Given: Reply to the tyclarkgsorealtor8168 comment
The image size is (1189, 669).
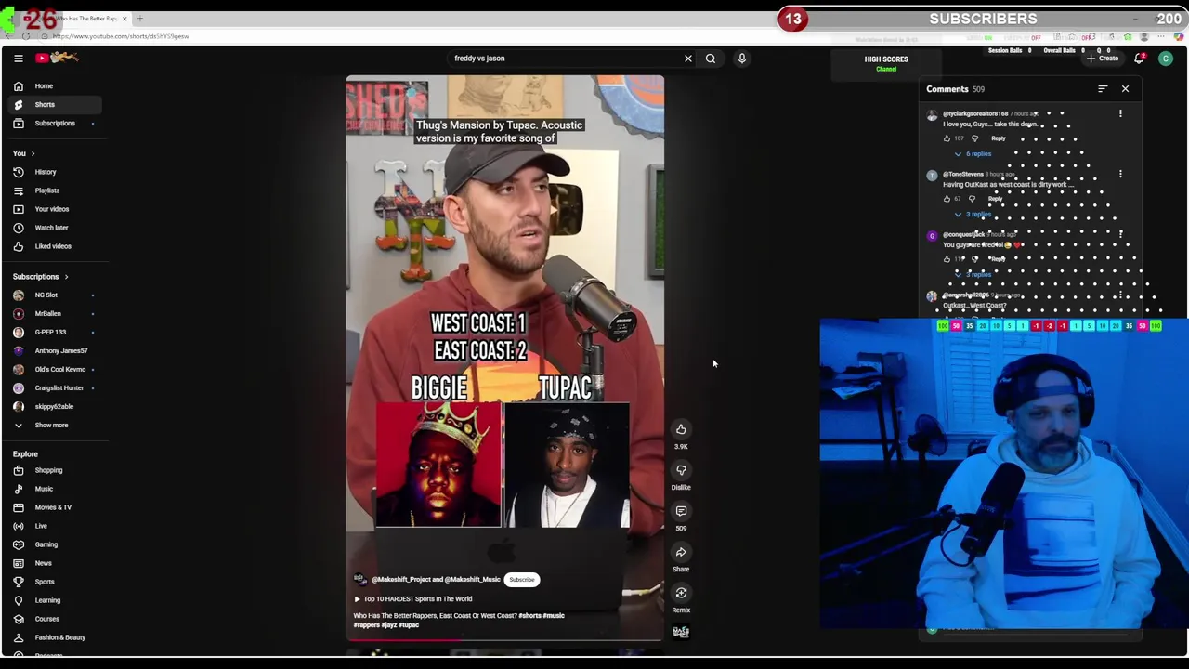Looking at the screenshot, I should pyautogui.click(x=998, y=138).
